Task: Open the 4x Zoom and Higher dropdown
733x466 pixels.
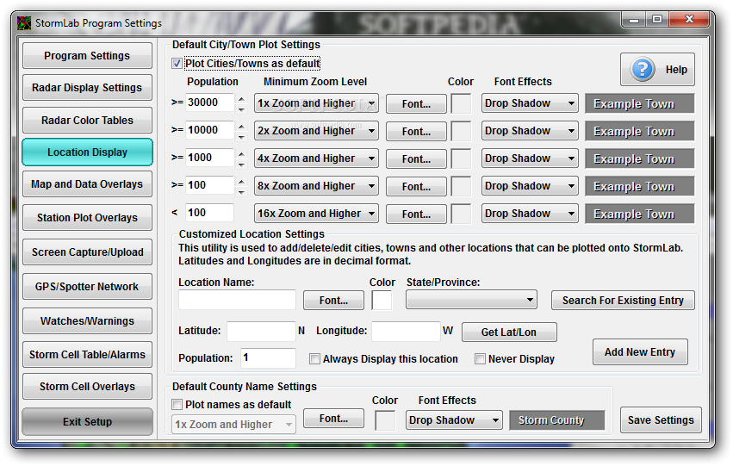Action: click(x=316, y=158)
